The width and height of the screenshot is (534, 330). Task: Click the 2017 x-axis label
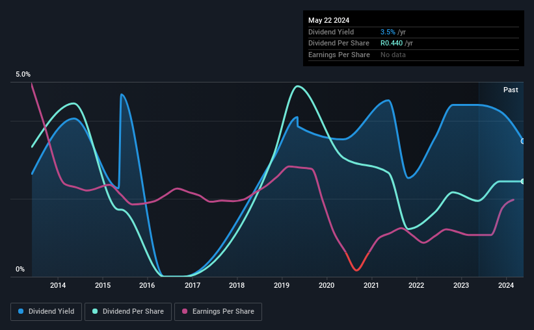coord(193,285)
